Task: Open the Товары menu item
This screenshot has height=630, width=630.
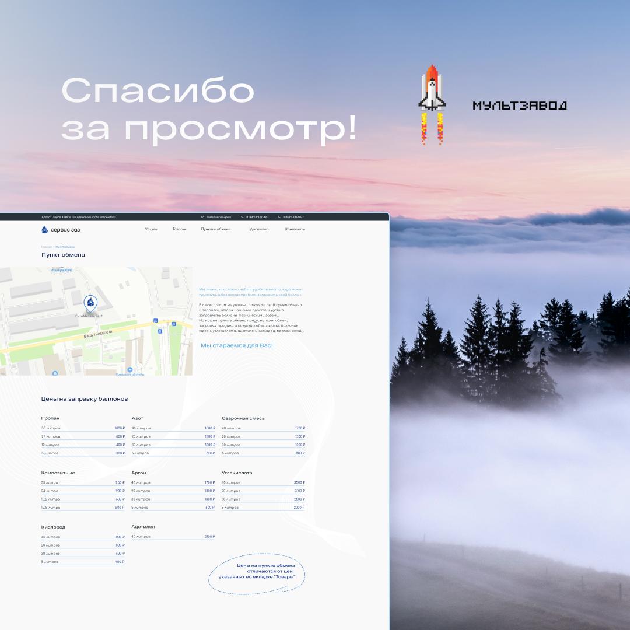Action: tap(178, 229)
